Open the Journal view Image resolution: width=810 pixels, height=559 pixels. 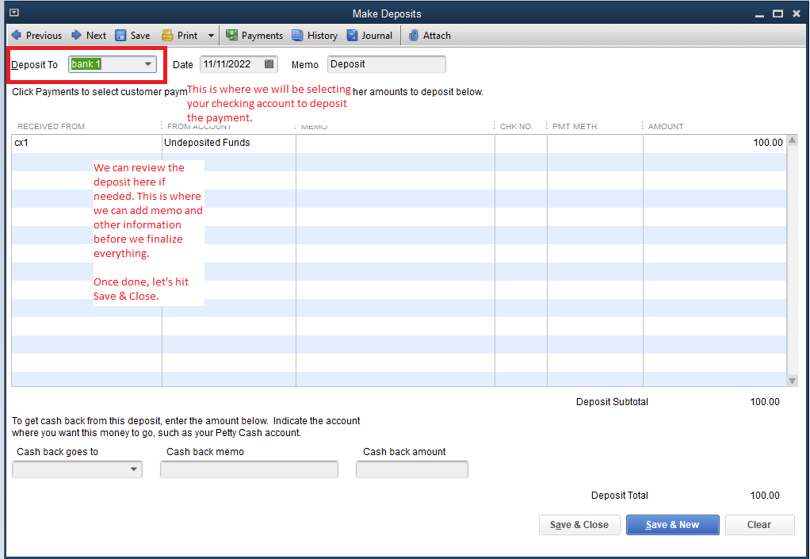(x=369, y=35)
